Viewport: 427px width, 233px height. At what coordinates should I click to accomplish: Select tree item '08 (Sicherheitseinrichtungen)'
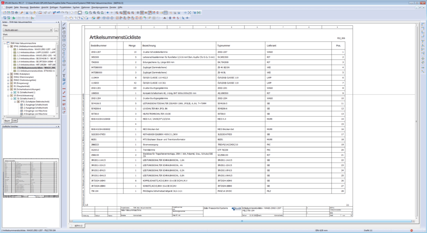click(x=27, y=89)
